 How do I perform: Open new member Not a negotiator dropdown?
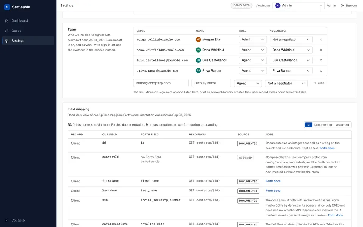(286, 83)
